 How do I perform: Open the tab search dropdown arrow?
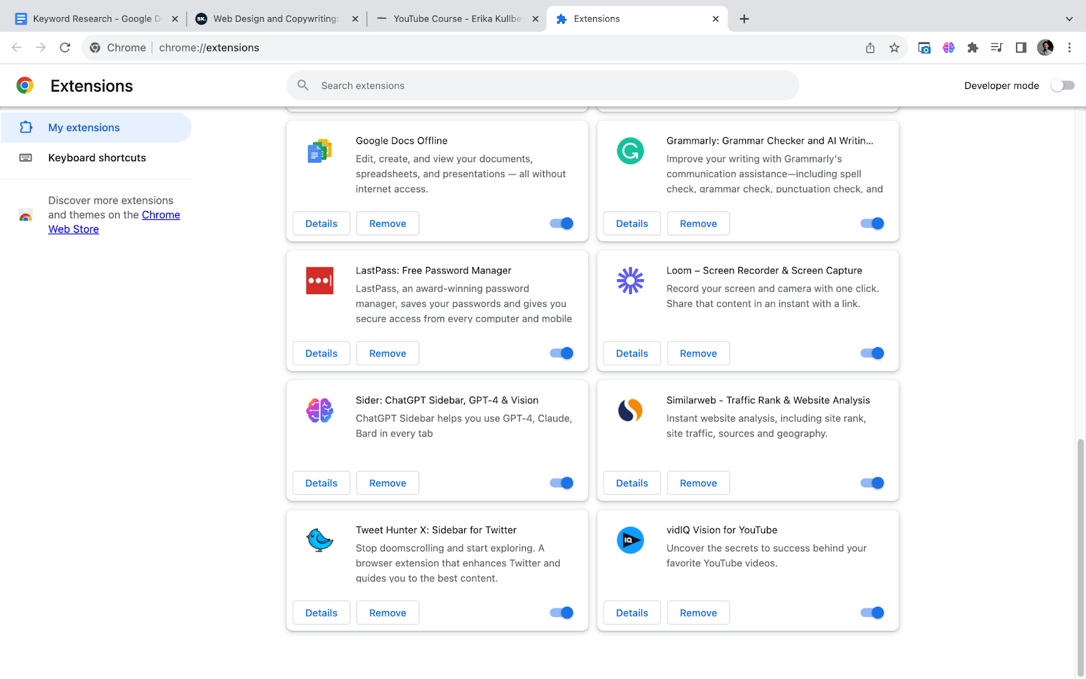pos(1069,19)
